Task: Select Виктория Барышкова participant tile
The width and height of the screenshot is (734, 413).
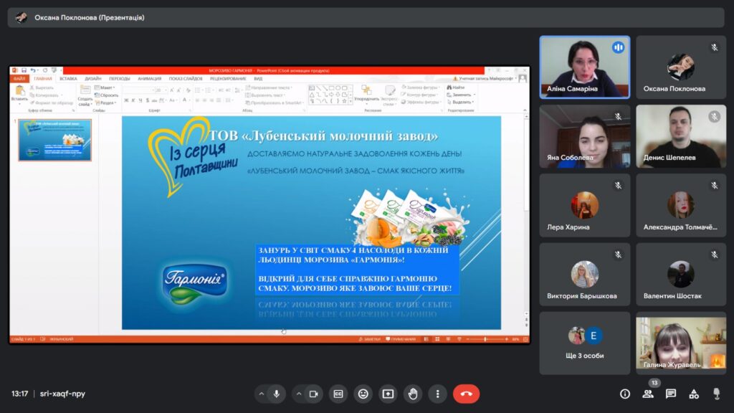Action: (x=585, y=275)
